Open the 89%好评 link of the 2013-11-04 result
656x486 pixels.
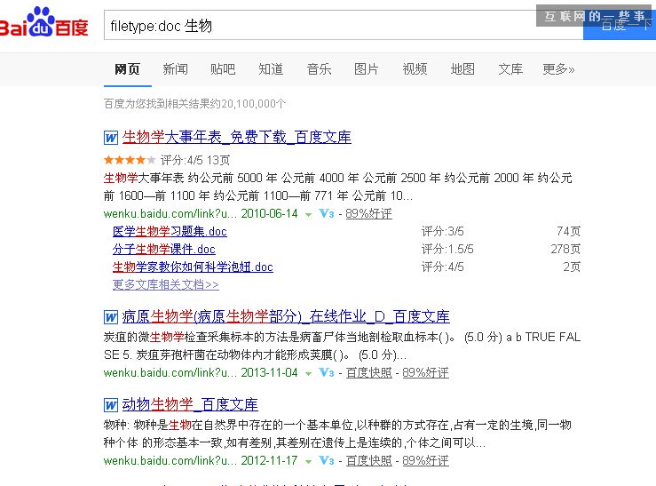coord(425,372)
